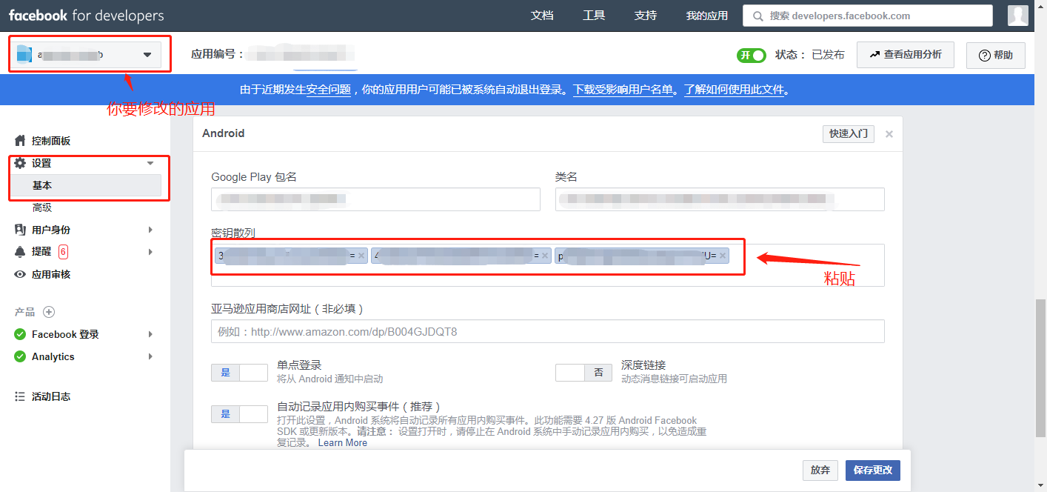Click the 类名 input field

tap(720, 199)
